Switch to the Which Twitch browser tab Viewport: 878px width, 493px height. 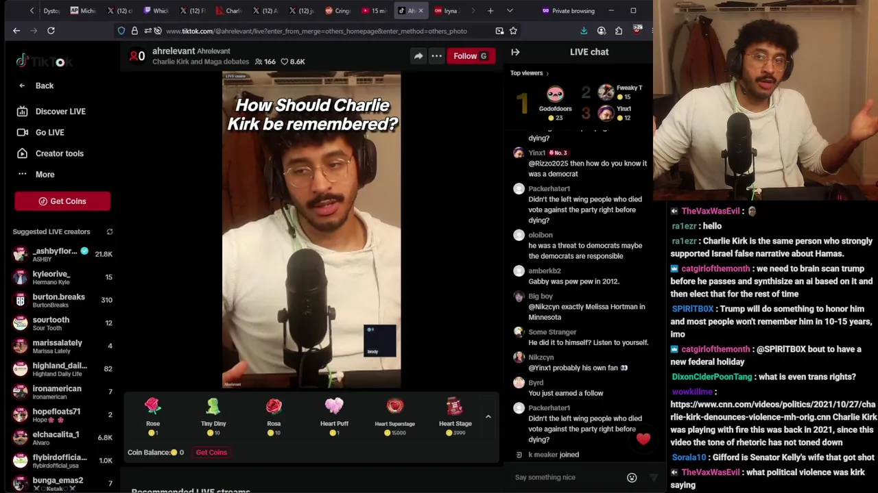click(156, 11)
